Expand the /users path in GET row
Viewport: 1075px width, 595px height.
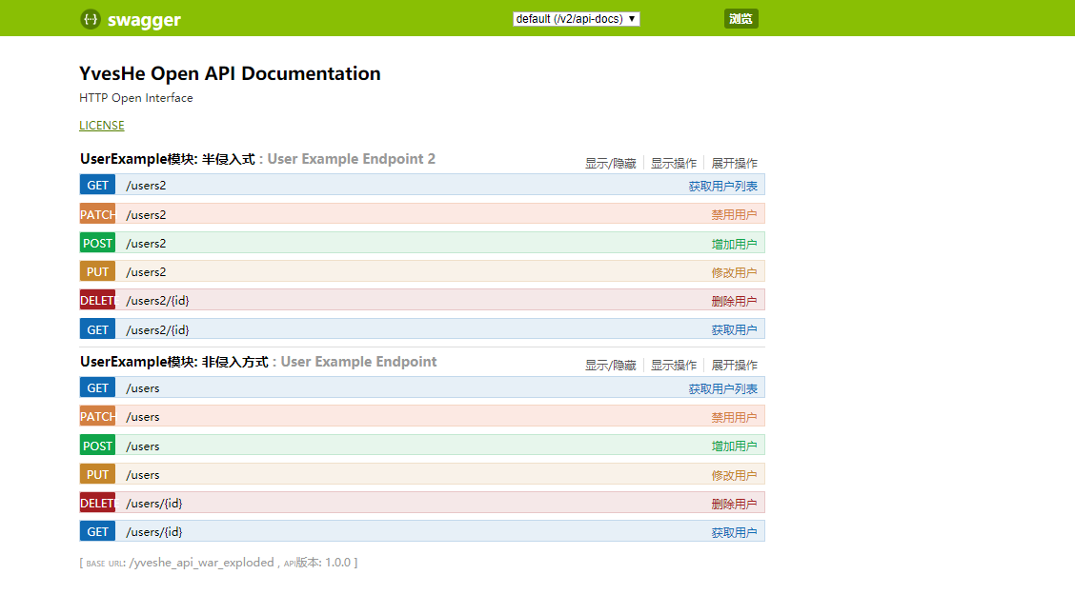pyautogui.click(x=143, y=388)
